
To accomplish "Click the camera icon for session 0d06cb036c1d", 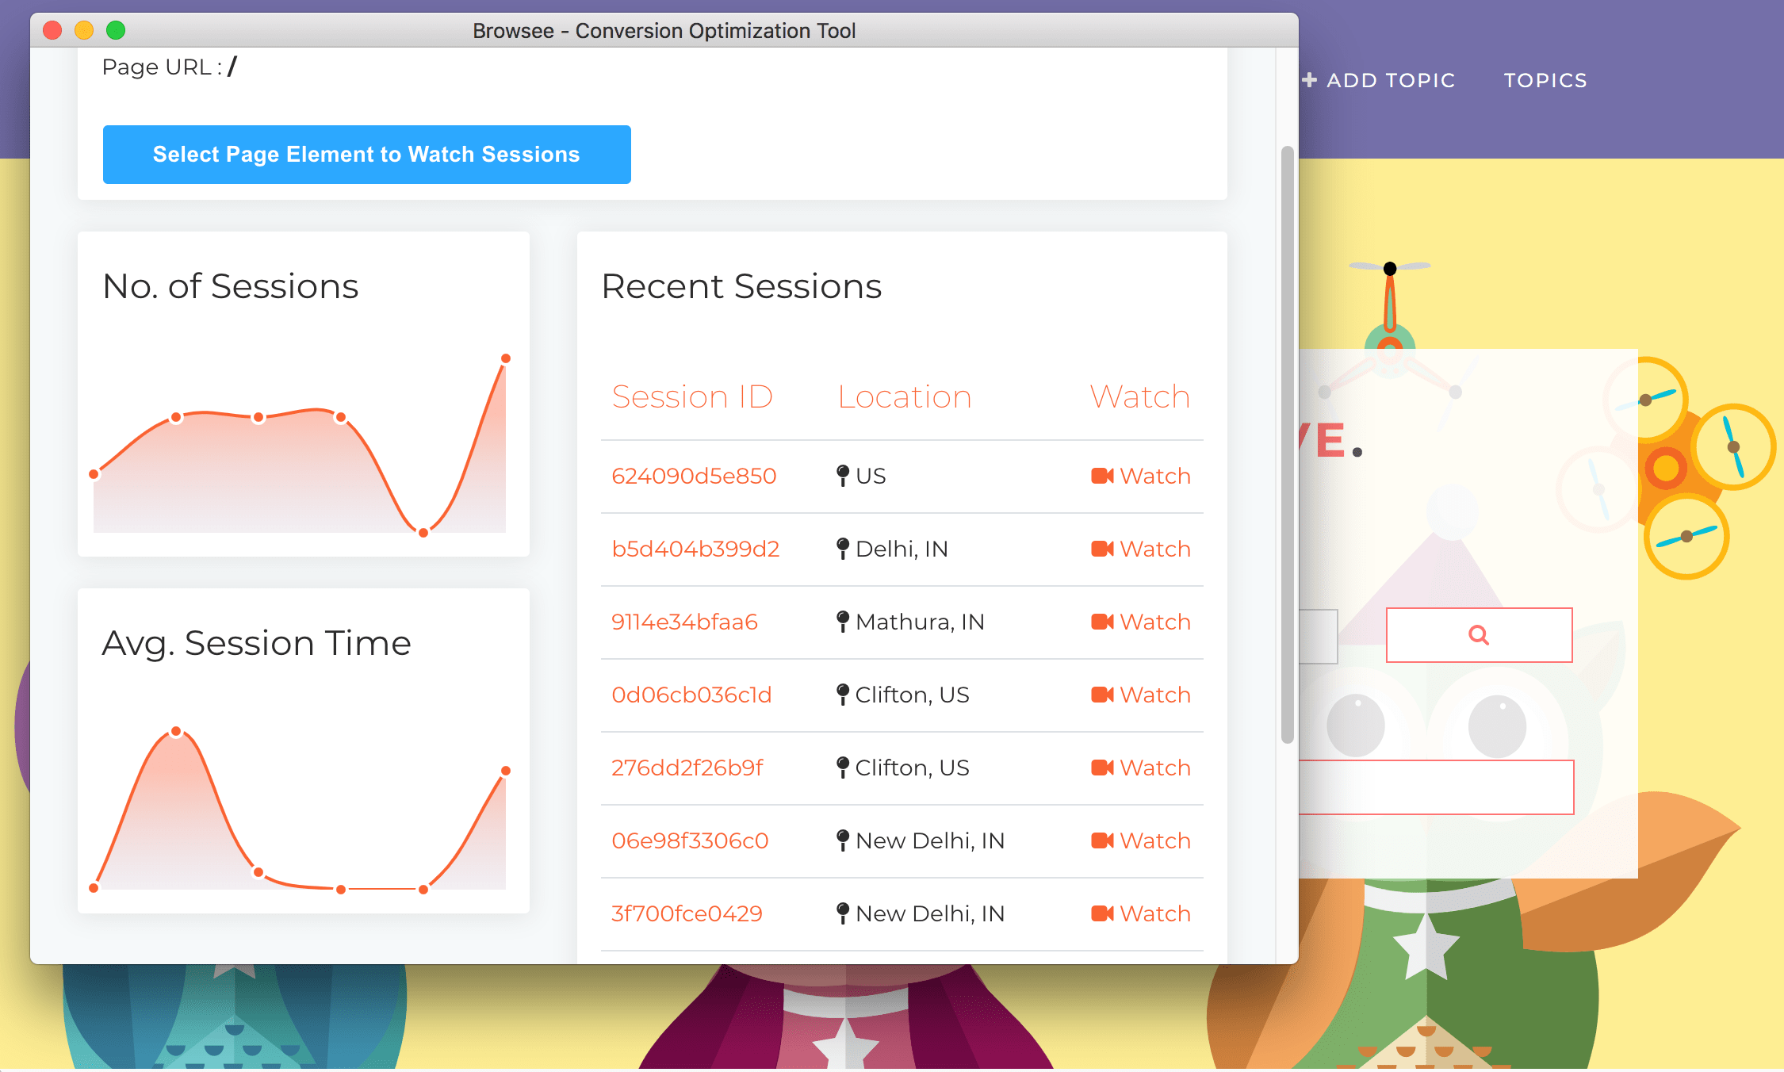I will (x=1101, y=695).
